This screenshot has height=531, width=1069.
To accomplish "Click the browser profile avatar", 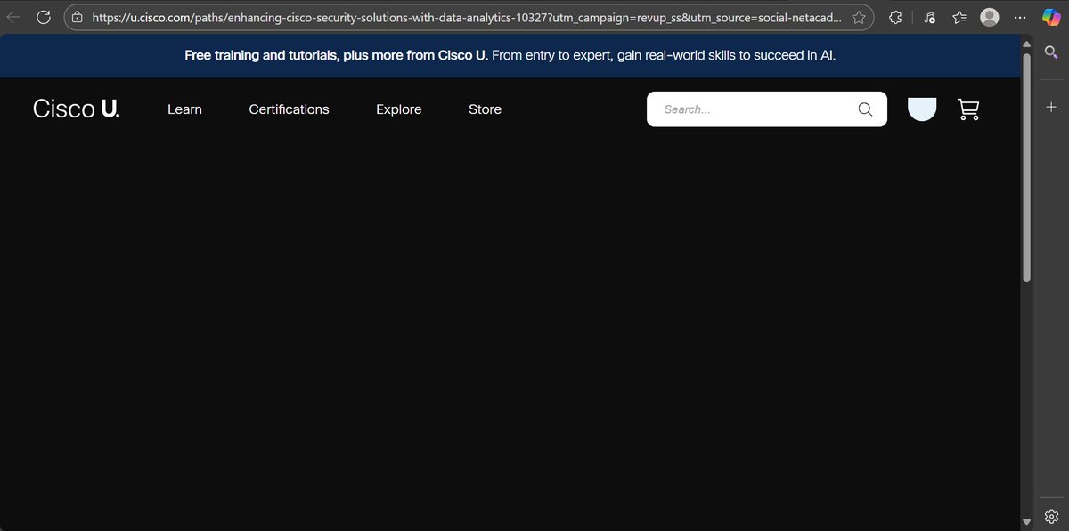I will (x=989, y=16).
